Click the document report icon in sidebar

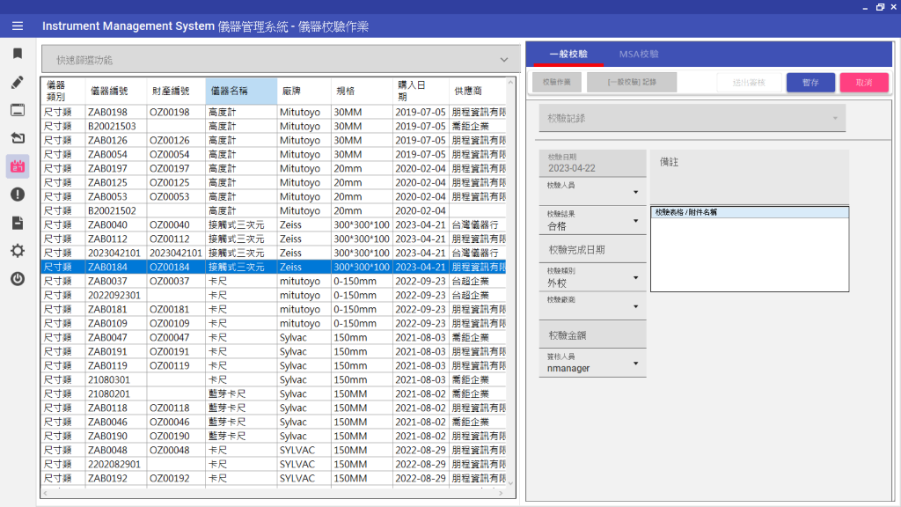(17, 223)
